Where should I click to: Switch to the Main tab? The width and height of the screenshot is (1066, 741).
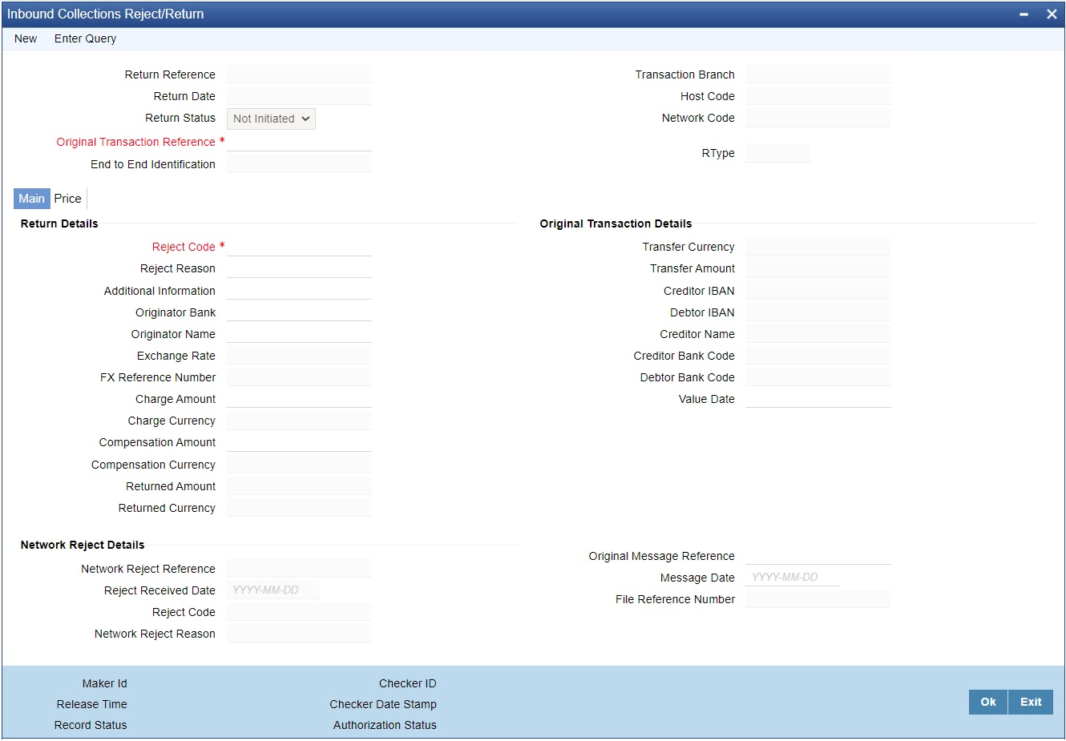pos(32,199)
